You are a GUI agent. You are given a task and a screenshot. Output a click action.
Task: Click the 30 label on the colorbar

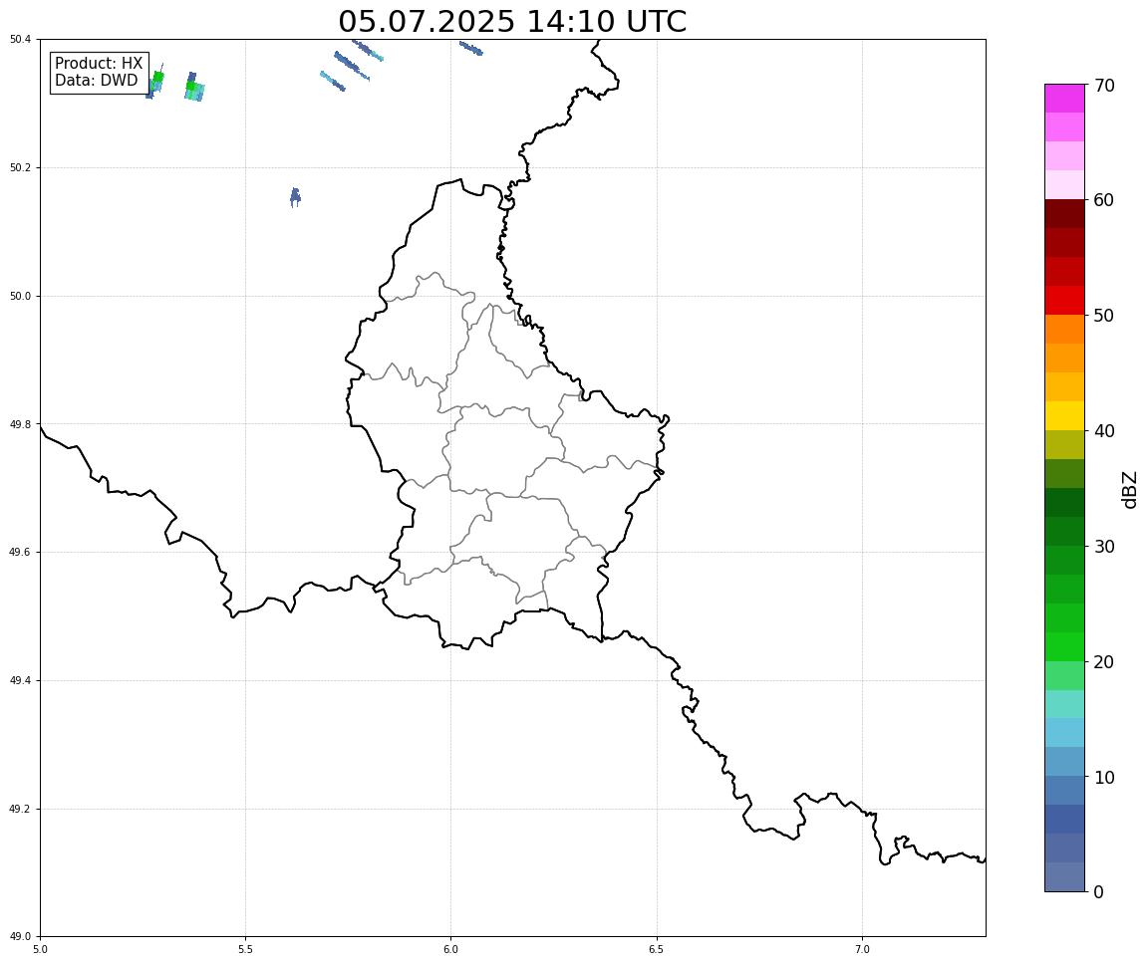tap(1104, 547)
